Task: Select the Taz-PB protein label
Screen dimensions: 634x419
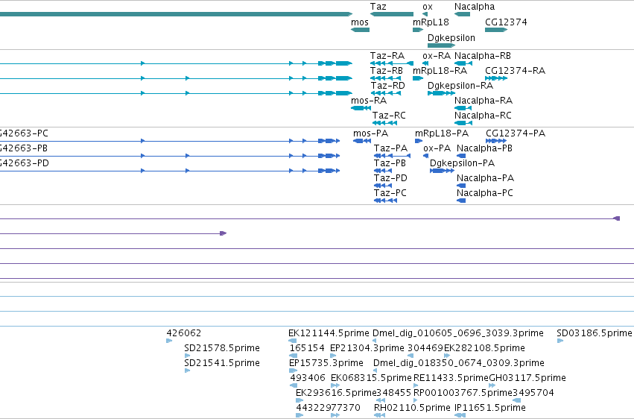Action: coord(390,163)
